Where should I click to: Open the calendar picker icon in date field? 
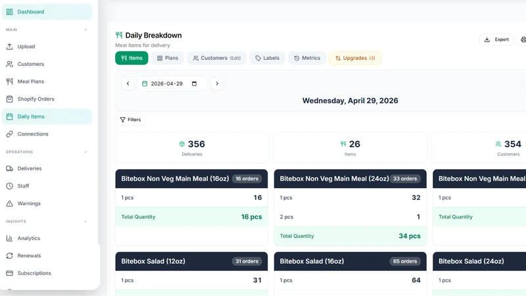point(194,84)
